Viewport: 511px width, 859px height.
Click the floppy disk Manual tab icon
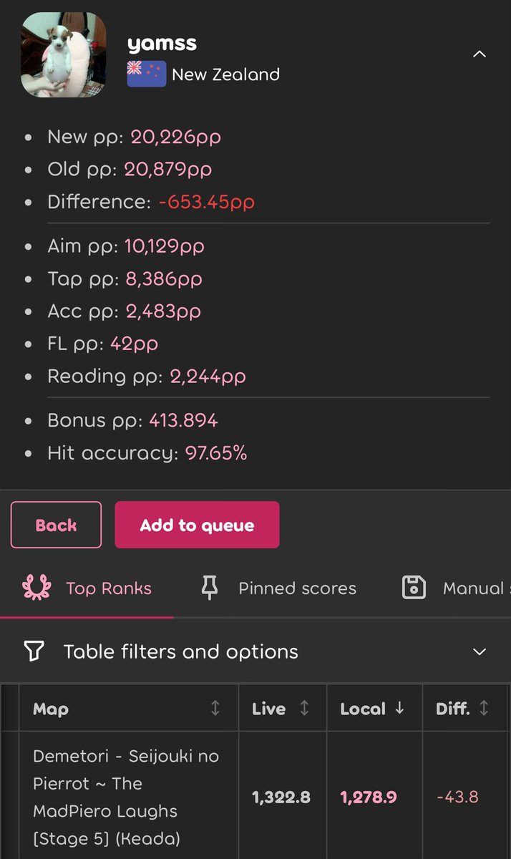414,588
